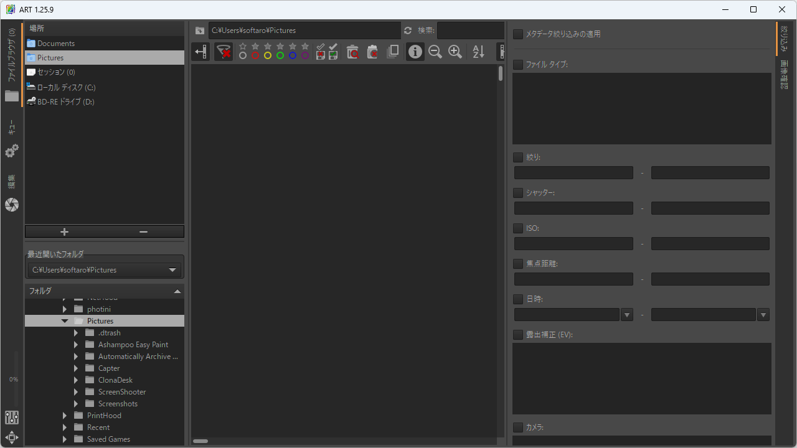Check the シャッター filter checkbox
The height and width of the screenshot is (448, 797).
pos(518,193)
